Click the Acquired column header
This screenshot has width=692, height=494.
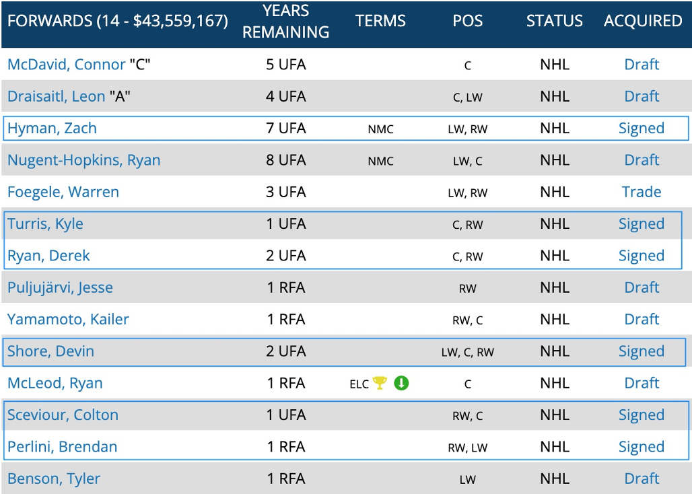(x=643, y=22)
